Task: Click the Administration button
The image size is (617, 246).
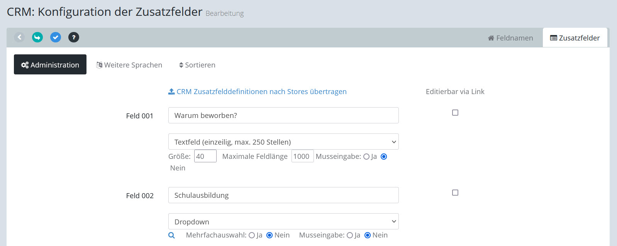Action: coord(50,65)
